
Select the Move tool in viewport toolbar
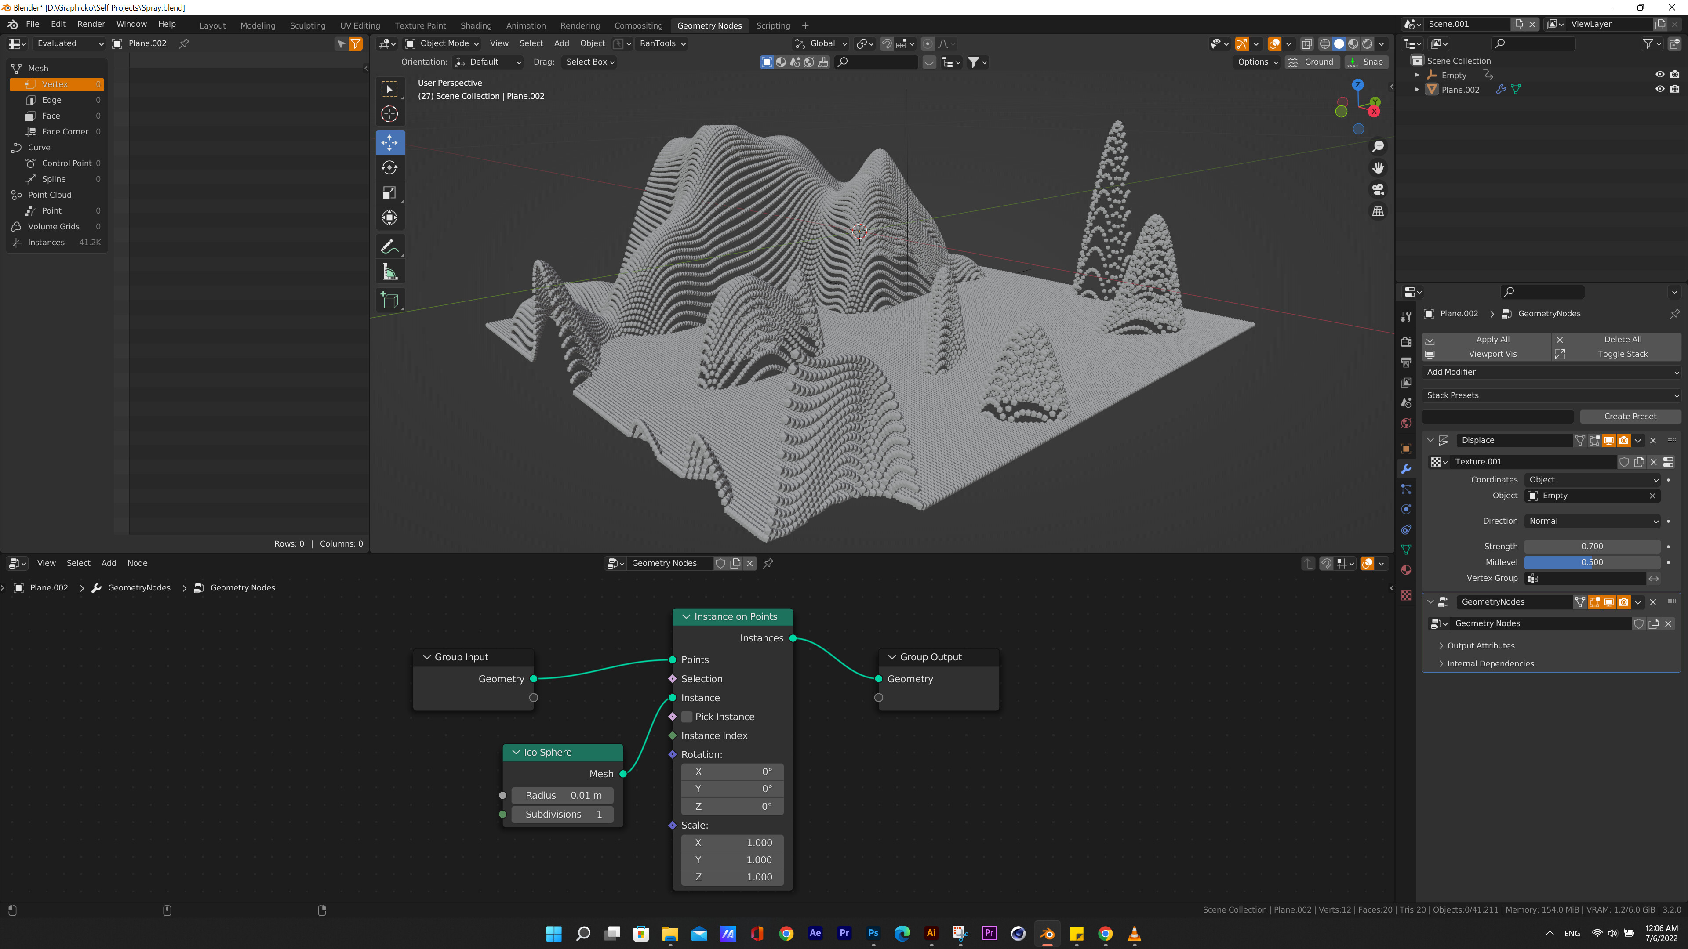390,142
